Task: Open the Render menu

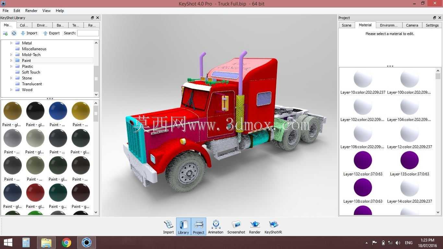Action: tap(31, 11)
